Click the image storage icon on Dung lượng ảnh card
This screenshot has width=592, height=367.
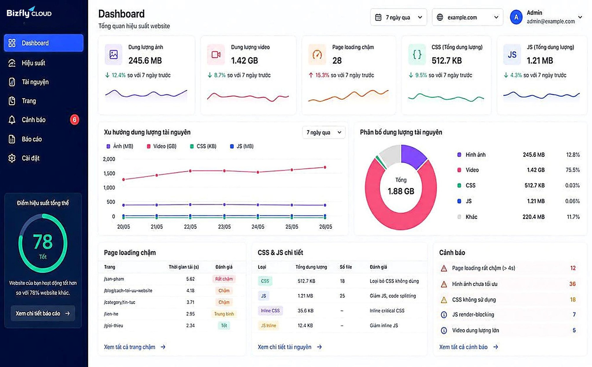[114, 54]
